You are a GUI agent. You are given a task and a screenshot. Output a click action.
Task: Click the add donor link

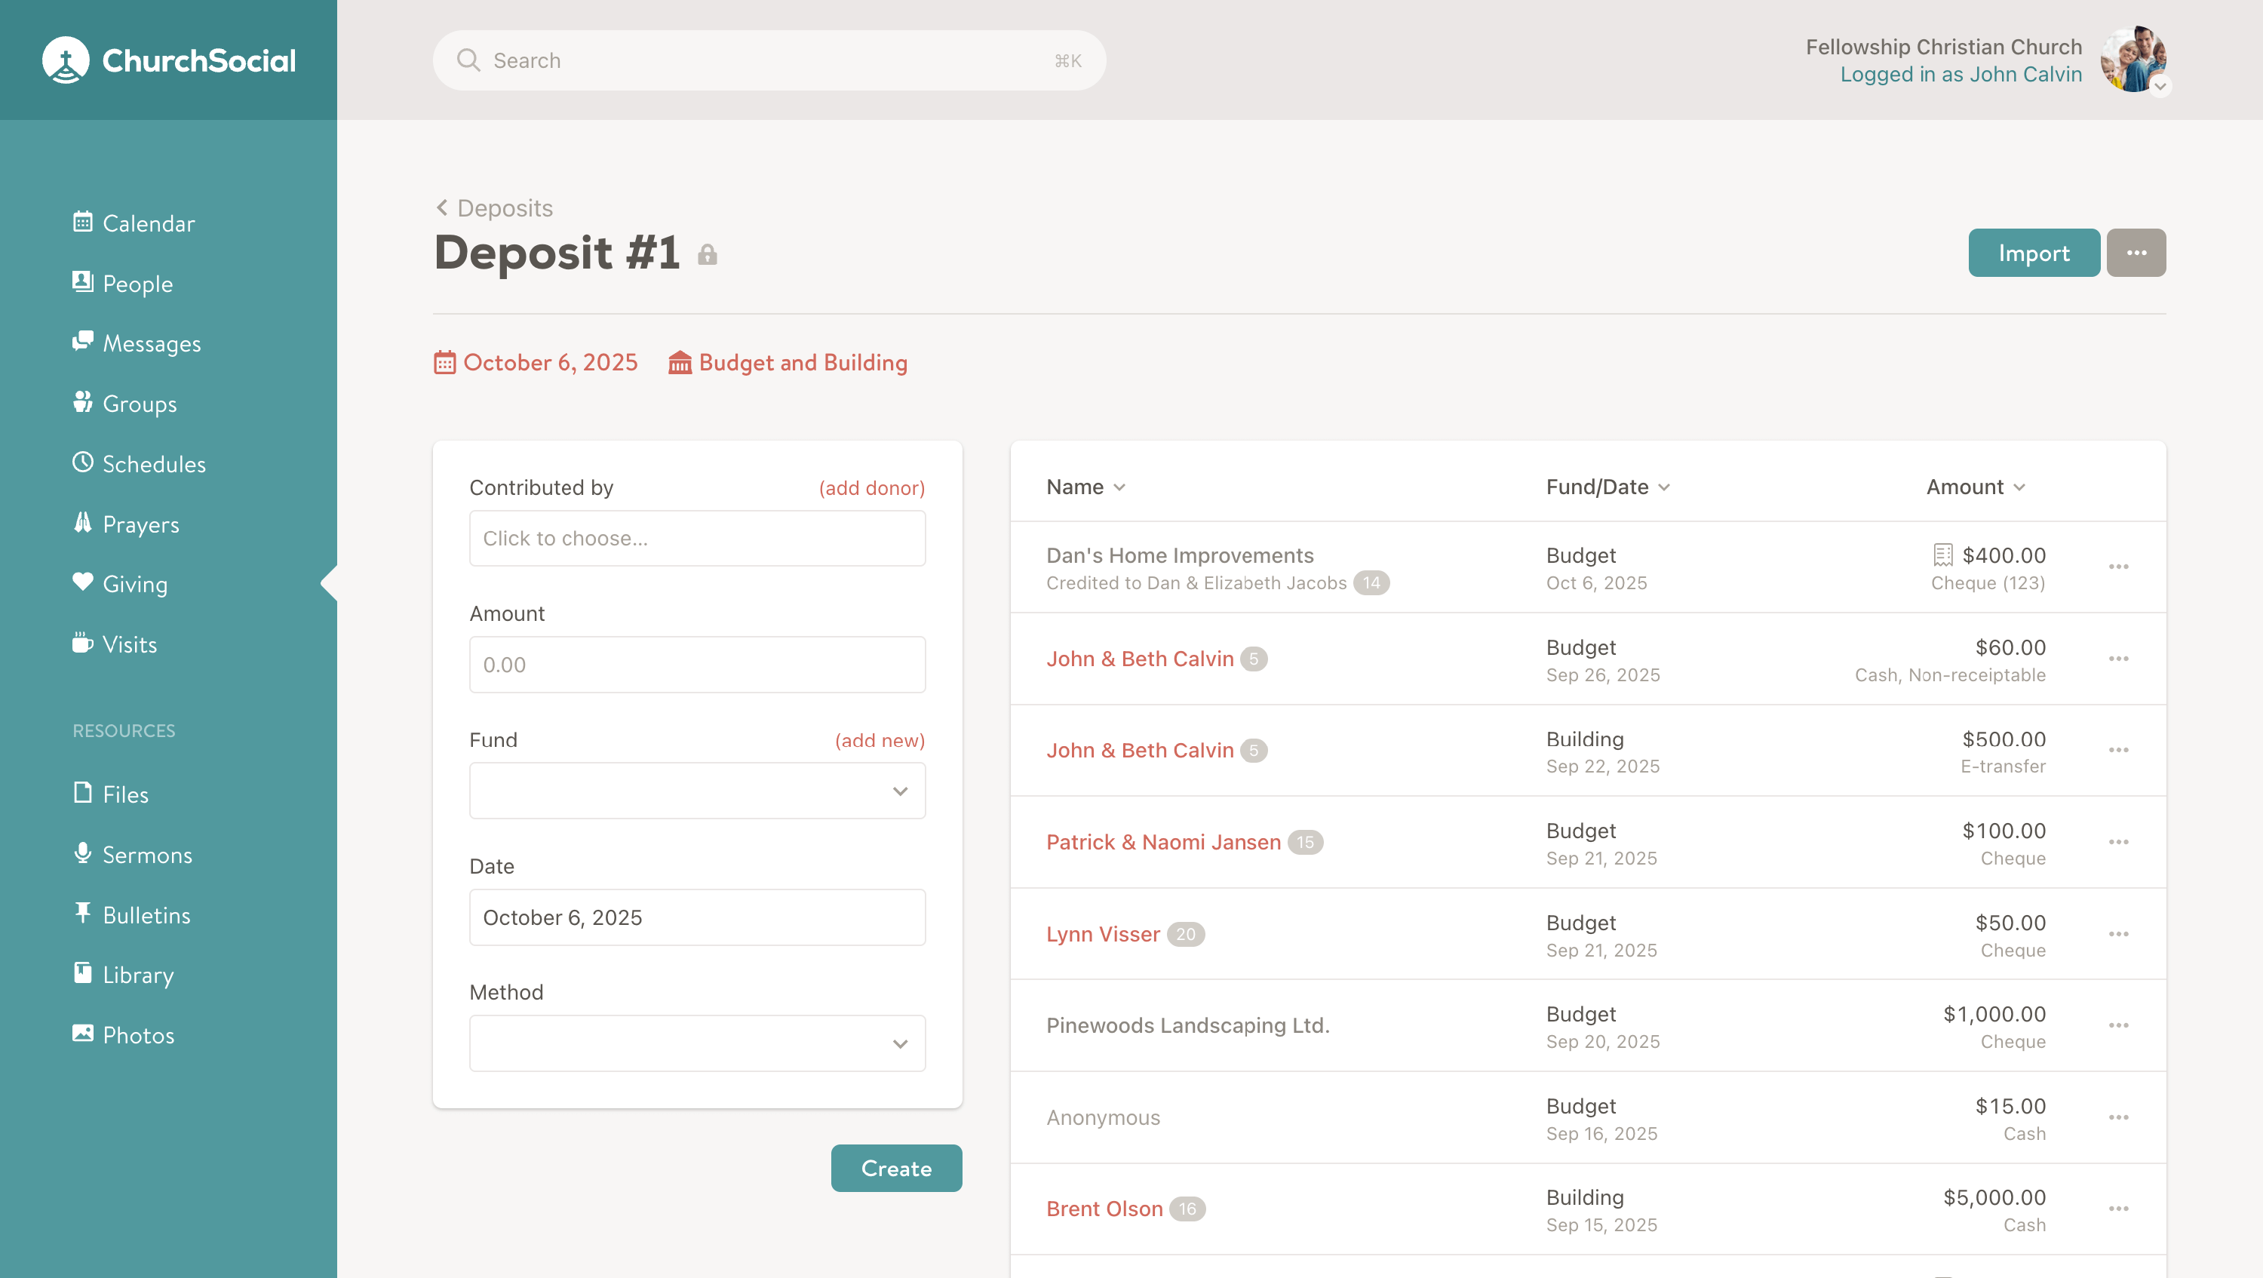coord(871,487)
